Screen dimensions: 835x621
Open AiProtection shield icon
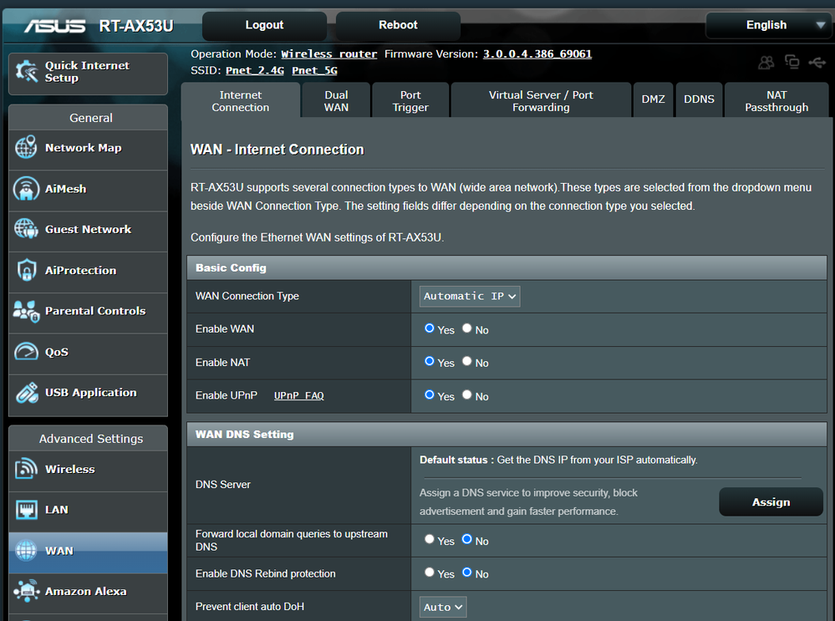pyautogui.click(x=26, y=270)
